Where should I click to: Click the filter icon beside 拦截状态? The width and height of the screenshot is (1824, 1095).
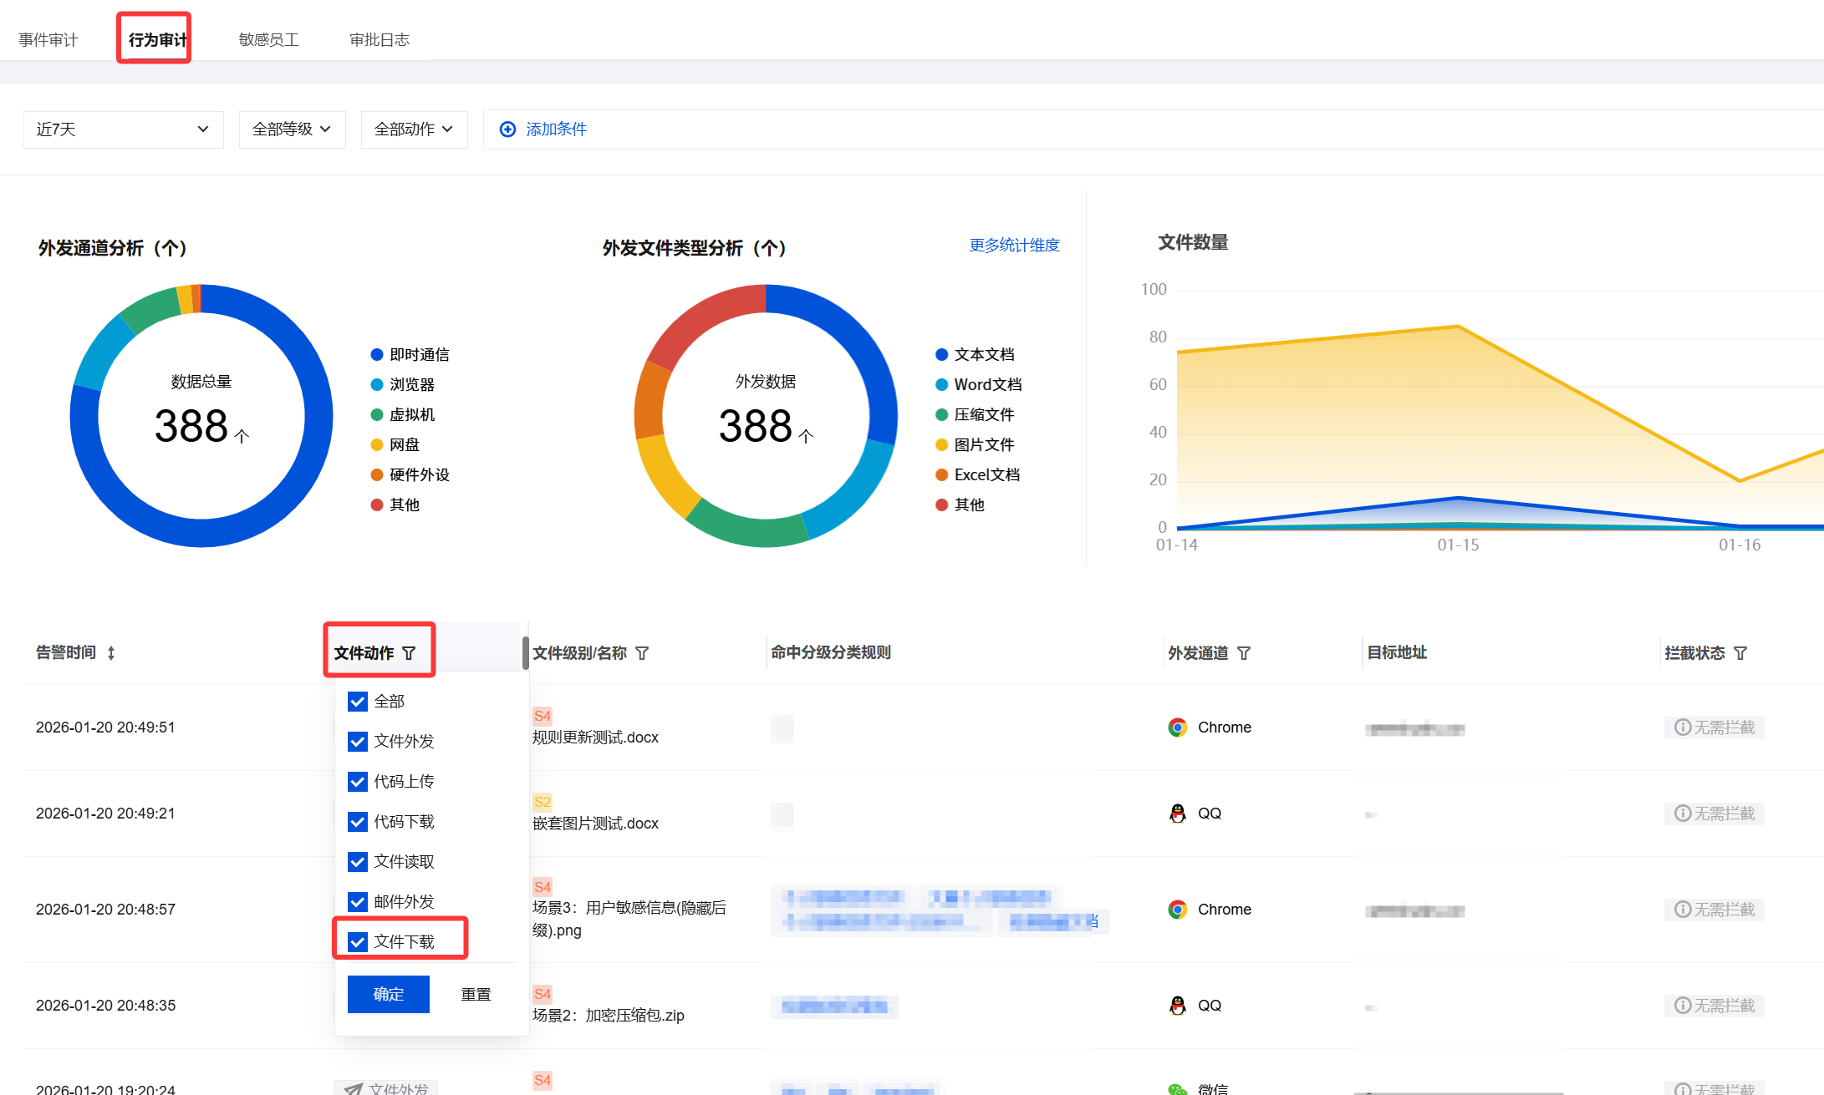point(1740,653)
